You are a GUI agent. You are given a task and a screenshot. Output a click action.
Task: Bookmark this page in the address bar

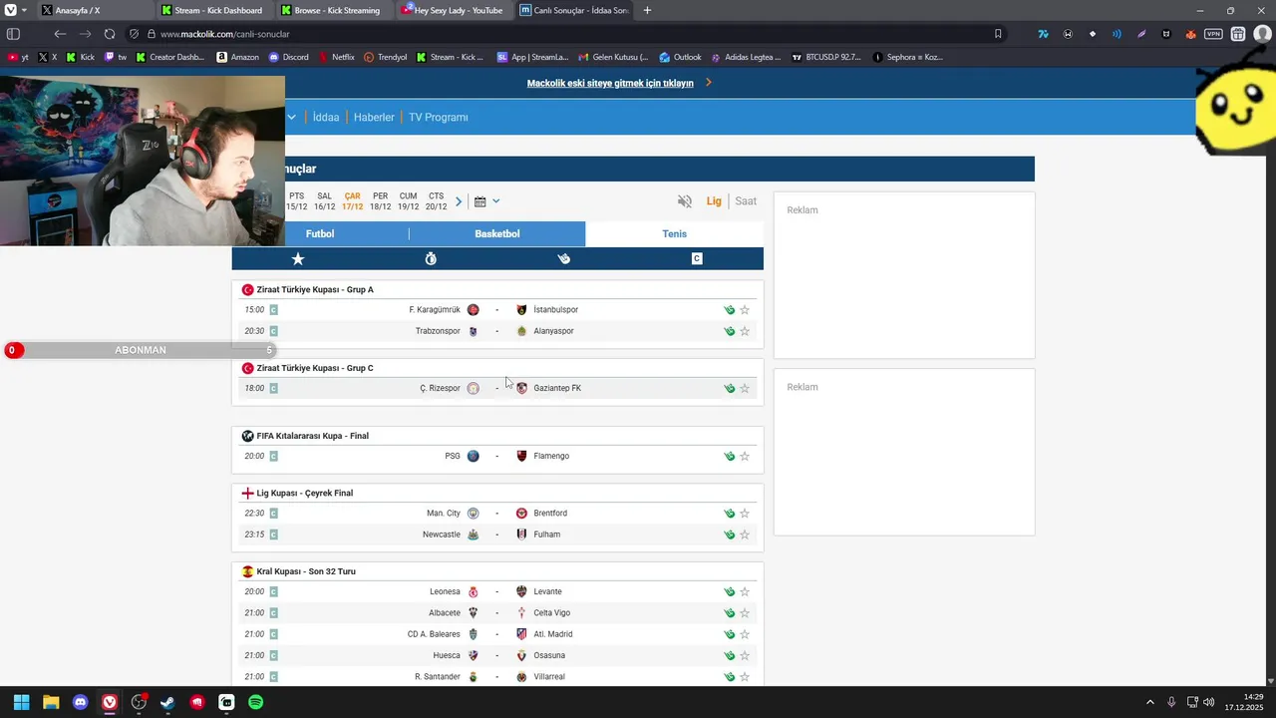(998, 34)
